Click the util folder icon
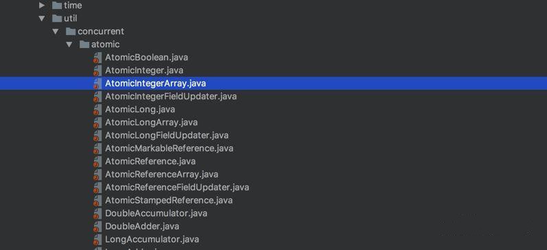The height and width of the screenshot is (250, 547). pyautogui.click(x=57, y=18)
